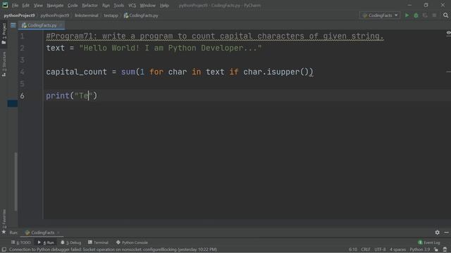The width and height of the screenshot is (451, 253).
Task: Click the capital_count variable on line 4
Action: point(76,72)
